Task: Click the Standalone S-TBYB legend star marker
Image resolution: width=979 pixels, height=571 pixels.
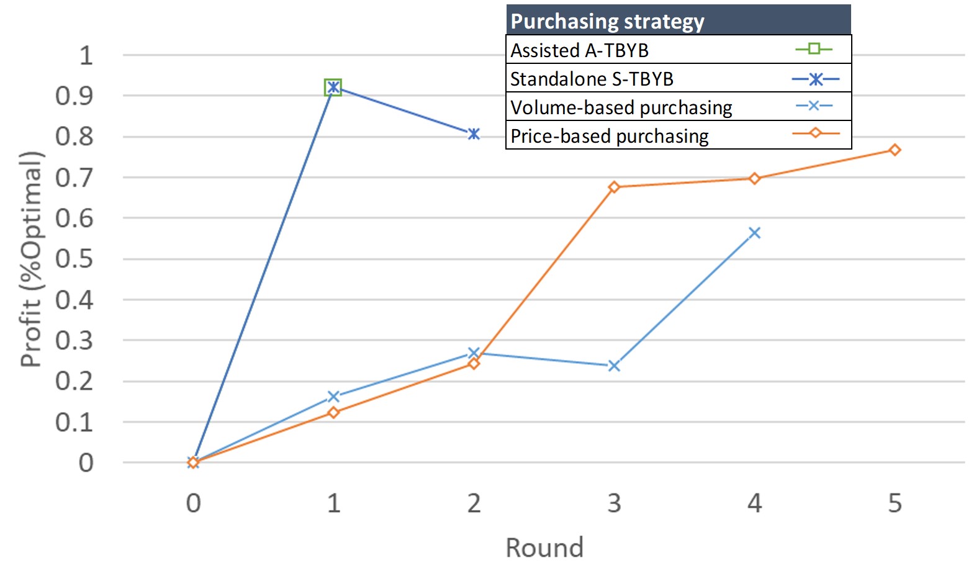Action: coord(816,79)
